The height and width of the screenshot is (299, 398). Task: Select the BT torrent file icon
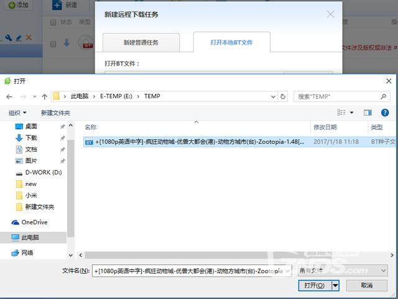point(89,142)
